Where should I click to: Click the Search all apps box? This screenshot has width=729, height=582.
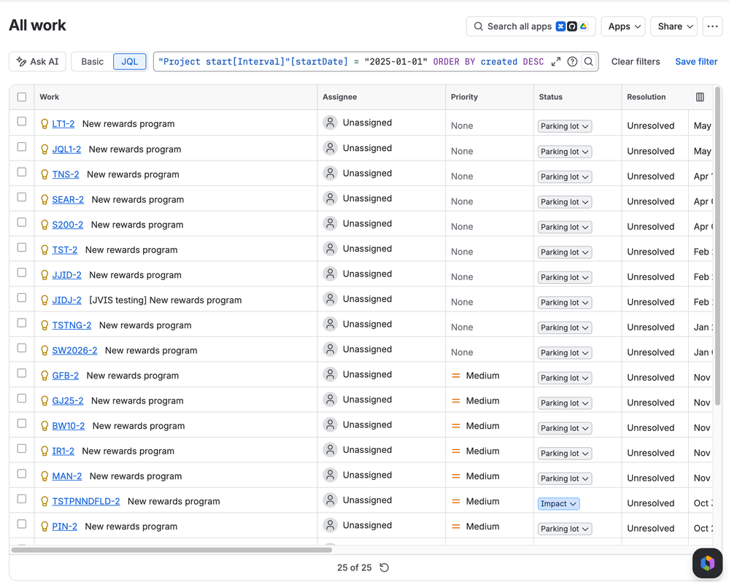531,26
